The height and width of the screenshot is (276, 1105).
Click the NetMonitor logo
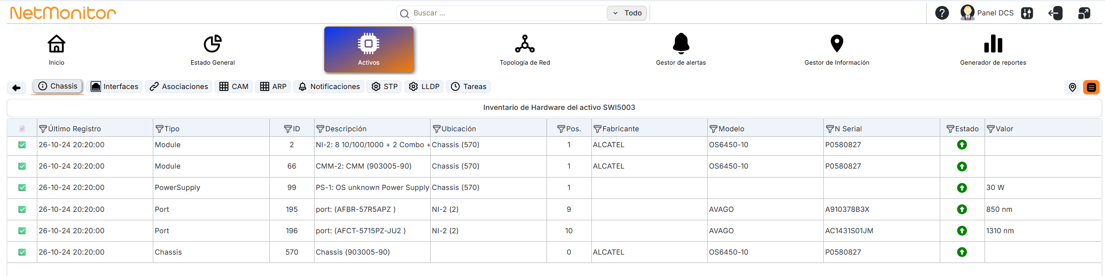[x=63, y=13]
